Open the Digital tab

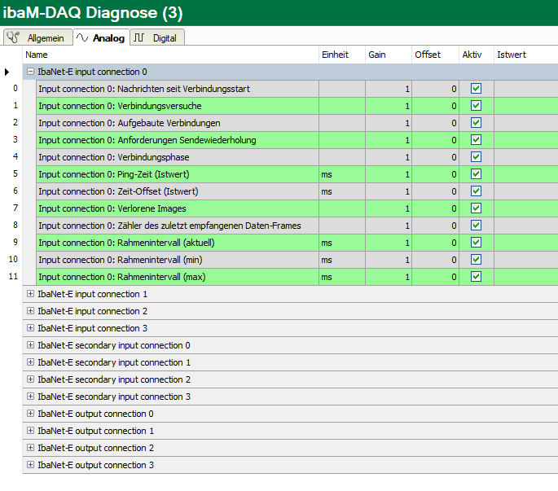point(157,37)
